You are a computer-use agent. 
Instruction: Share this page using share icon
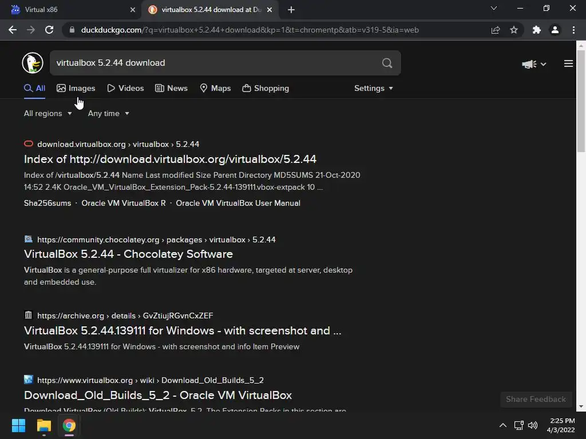pos(496,30)
